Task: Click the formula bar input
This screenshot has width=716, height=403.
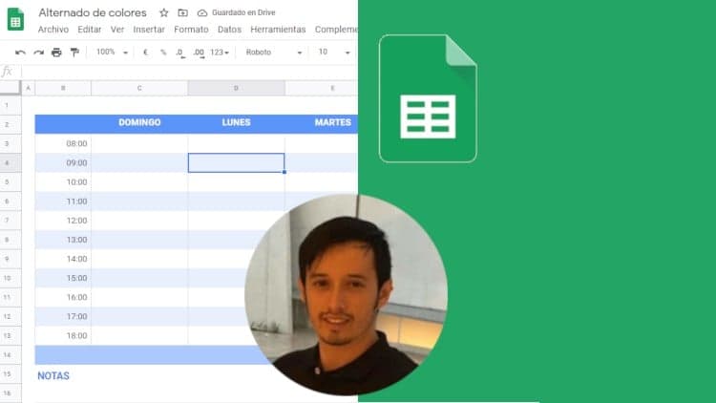Action: click(189, 72)
